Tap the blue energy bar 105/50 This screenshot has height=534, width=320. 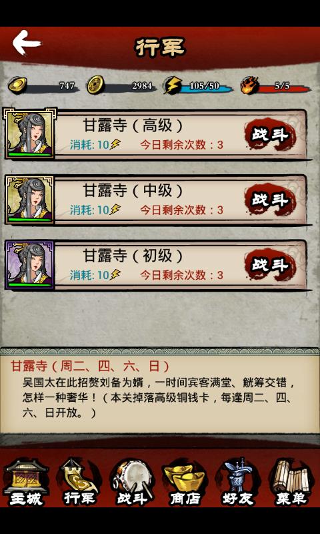coord(206,86)
